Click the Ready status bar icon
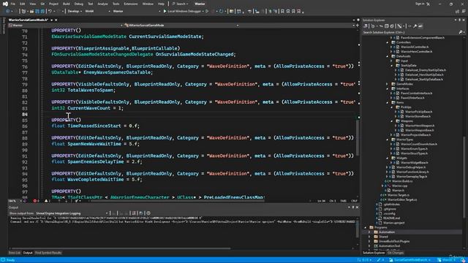 (x=3, y=260)
